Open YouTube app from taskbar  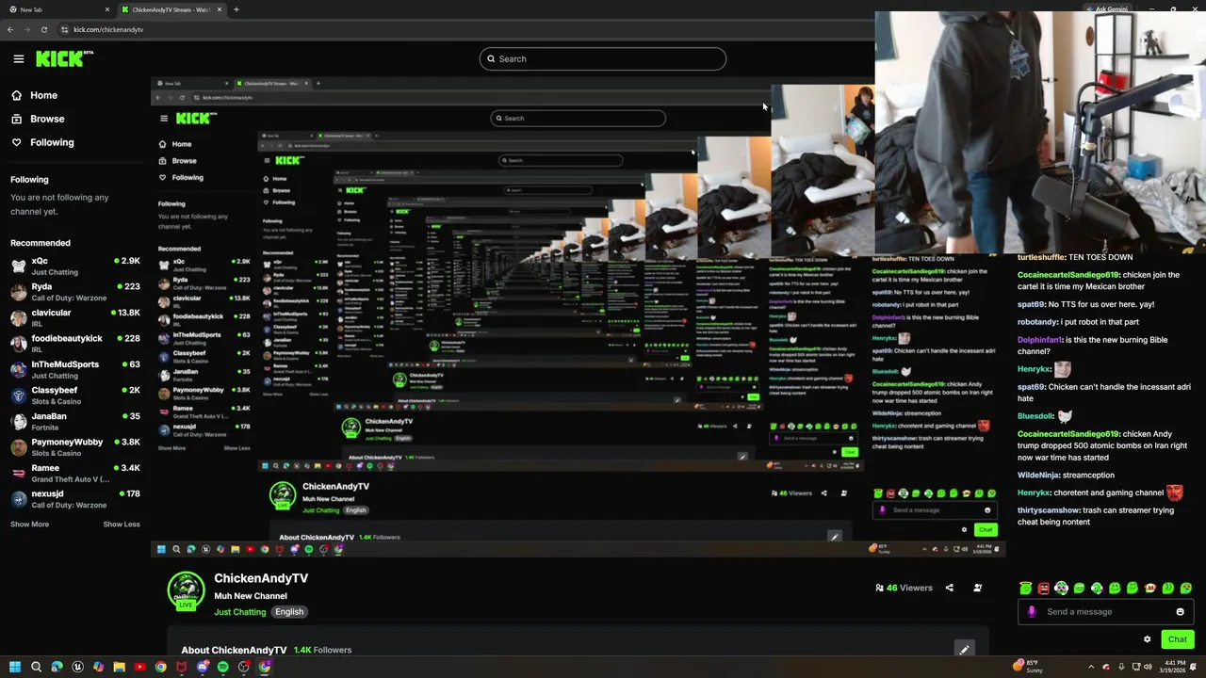tap(139, 667)
